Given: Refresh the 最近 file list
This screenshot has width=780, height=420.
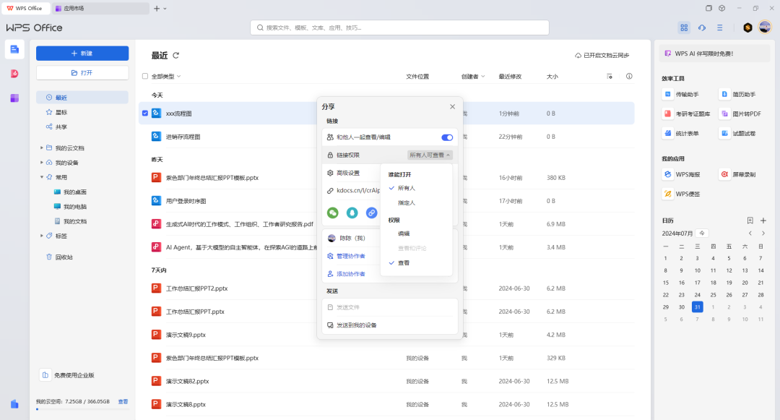Looking at the screenshot, I should (175, 55).
